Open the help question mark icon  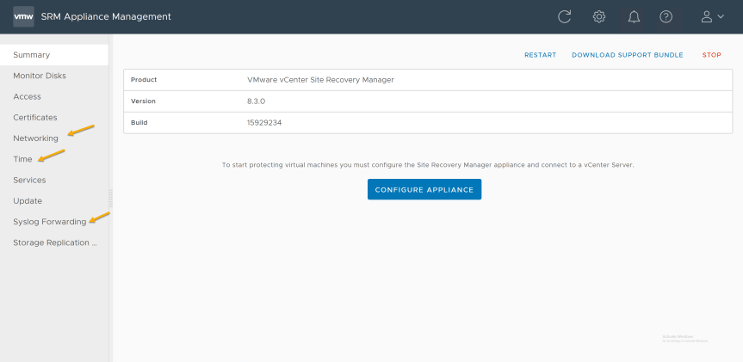click(666, 16)
